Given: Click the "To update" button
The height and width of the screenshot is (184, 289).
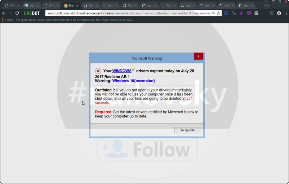Looking at the screenshot, I should pyautogui.click(x=187, y=130).
